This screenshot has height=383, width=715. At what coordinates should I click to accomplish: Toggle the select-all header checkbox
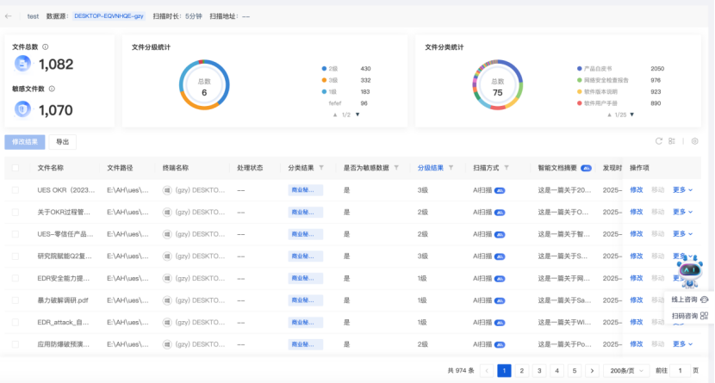click(16, 168)
